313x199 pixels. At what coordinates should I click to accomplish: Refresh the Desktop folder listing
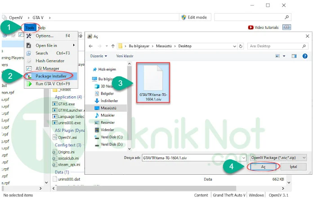click(x=241, y=46)
